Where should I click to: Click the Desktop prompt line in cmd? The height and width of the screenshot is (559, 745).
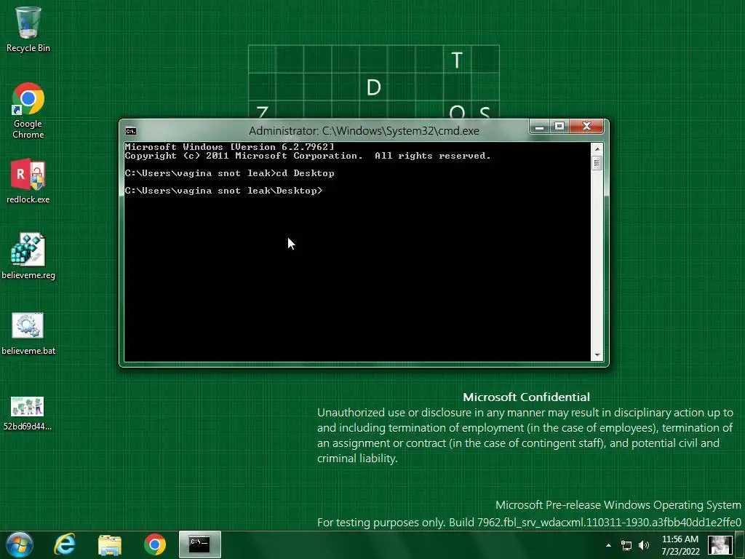(224, 191)
